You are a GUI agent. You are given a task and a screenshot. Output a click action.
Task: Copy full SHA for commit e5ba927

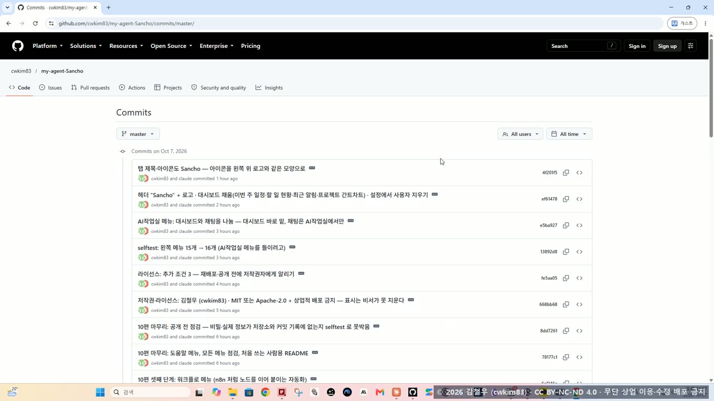(566, 226)
